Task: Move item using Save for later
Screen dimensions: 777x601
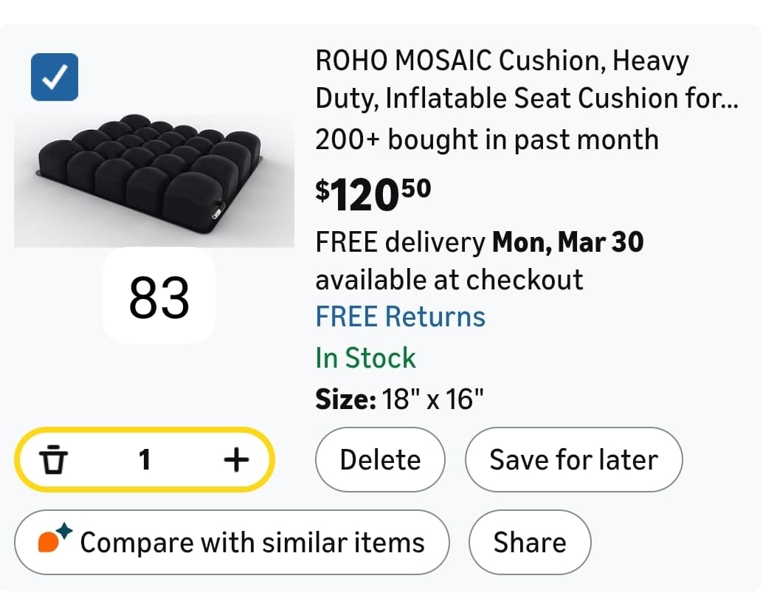Action: pyautogui.click(x=573, y=460)
